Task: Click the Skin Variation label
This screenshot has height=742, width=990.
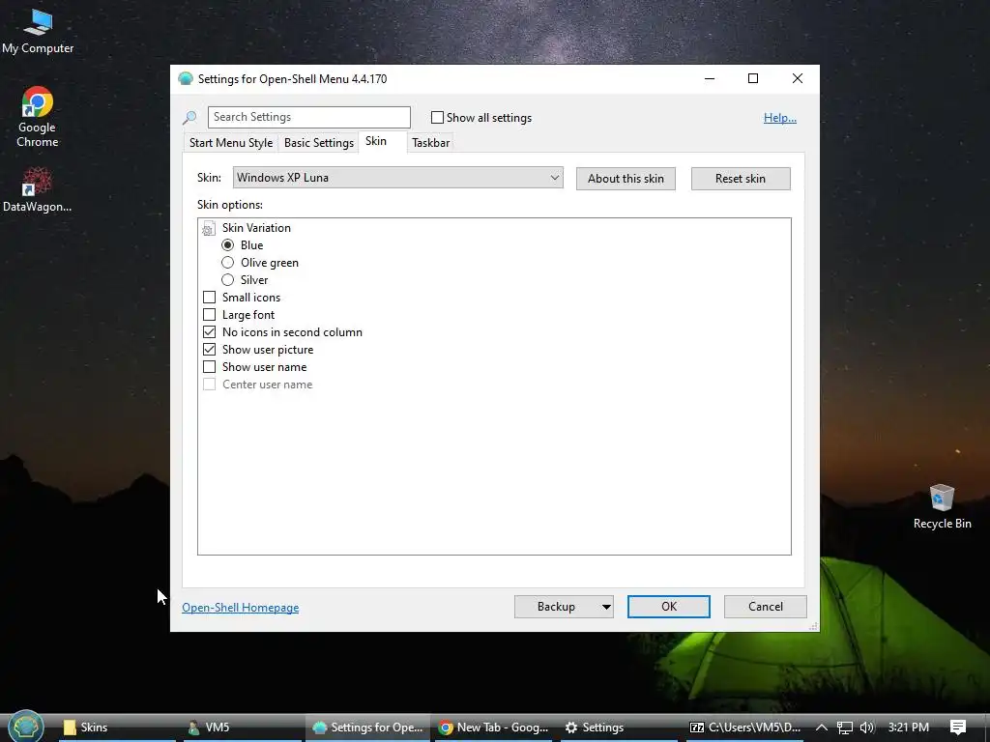Action: click(x=256, y=228)
